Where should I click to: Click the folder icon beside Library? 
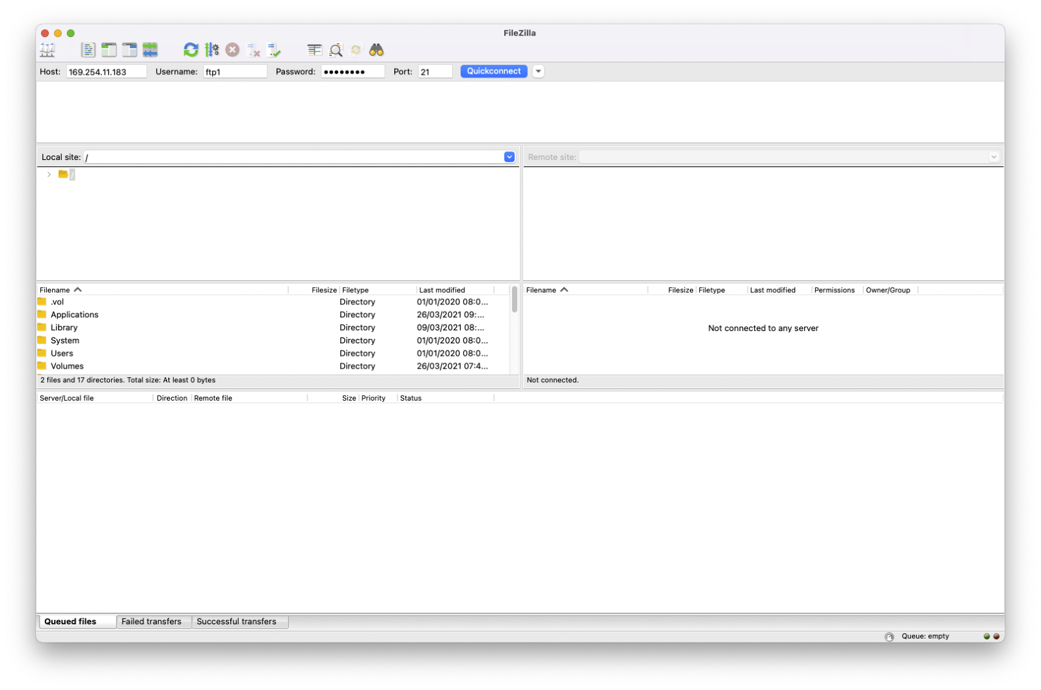coord(42,328)
